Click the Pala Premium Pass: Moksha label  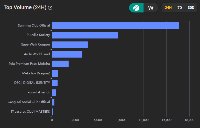[29, 64]
